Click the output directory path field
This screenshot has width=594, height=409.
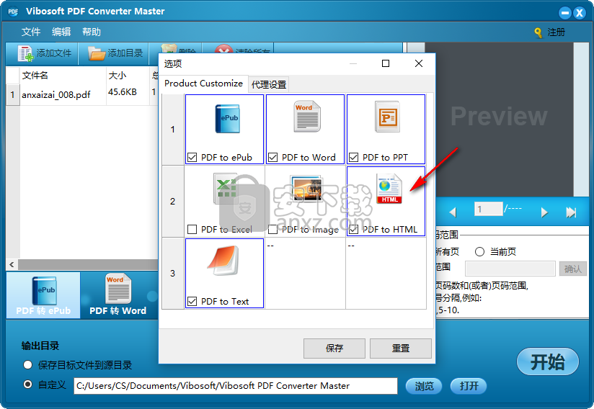coord(236,386)
